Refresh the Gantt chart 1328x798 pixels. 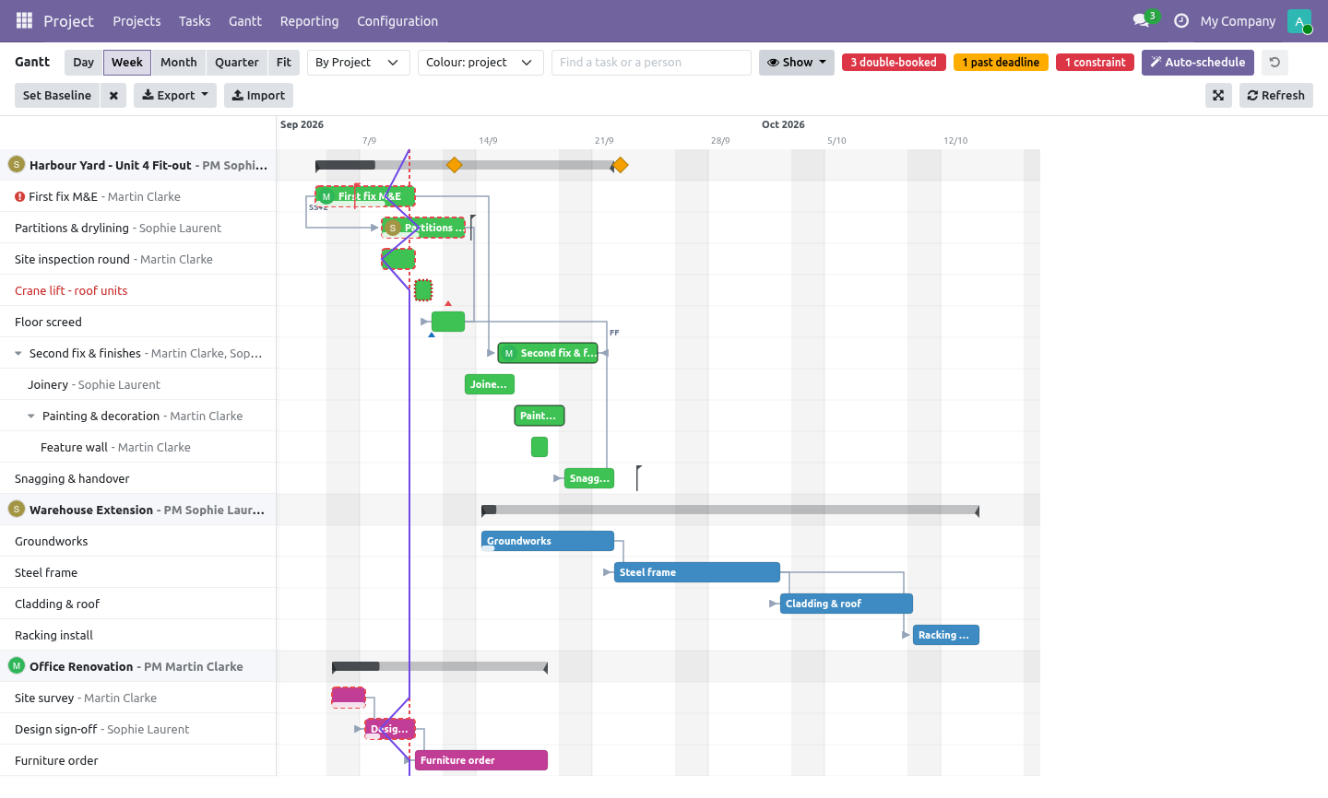pyautogui.click(x=1276, y=95)
